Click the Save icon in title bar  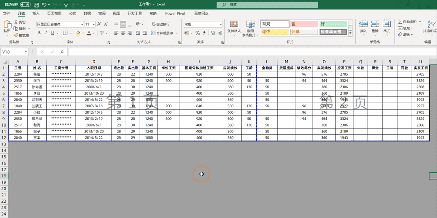(36, 5)
